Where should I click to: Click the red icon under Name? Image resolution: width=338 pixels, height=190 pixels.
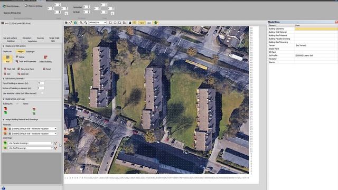(34, 109)
